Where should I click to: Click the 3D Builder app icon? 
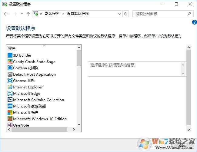pyautogui.click(x=10, y=55)
